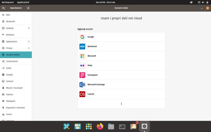Click the Notifiche bell icon
The height and width of the screenshot is (132, 211).
pyautogui.click(x=3, y=35)
